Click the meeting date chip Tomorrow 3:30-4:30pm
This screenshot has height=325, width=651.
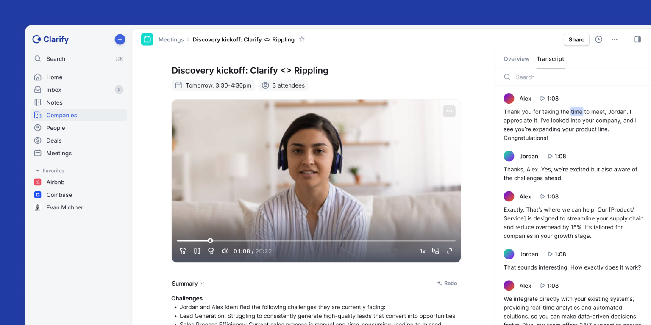[213, 85]
